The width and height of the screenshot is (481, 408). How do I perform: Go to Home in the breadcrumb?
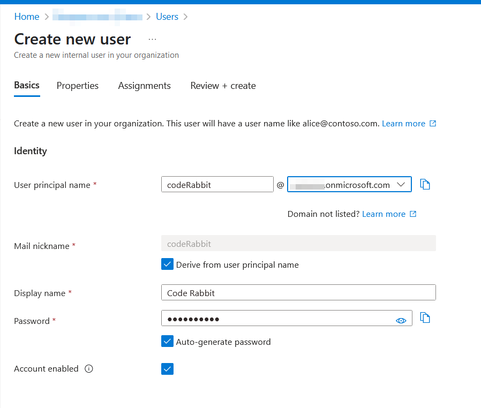click(27, 17)
